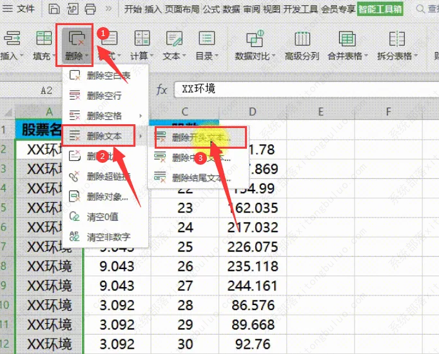The image size is (439, 354).
Task: Click the search magnifier icon
Action: [x=420, y=9]
